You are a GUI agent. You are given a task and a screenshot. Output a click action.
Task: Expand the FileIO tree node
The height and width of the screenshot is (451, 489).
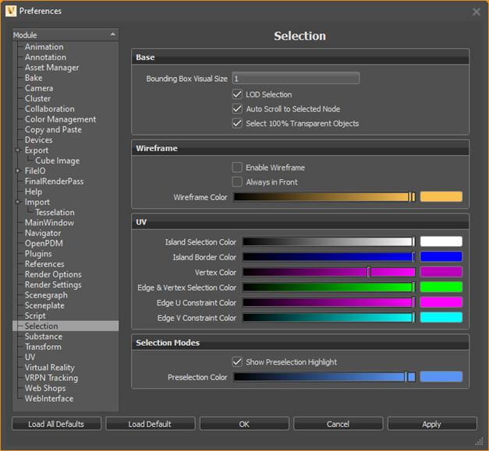click(x=17, y=171)
